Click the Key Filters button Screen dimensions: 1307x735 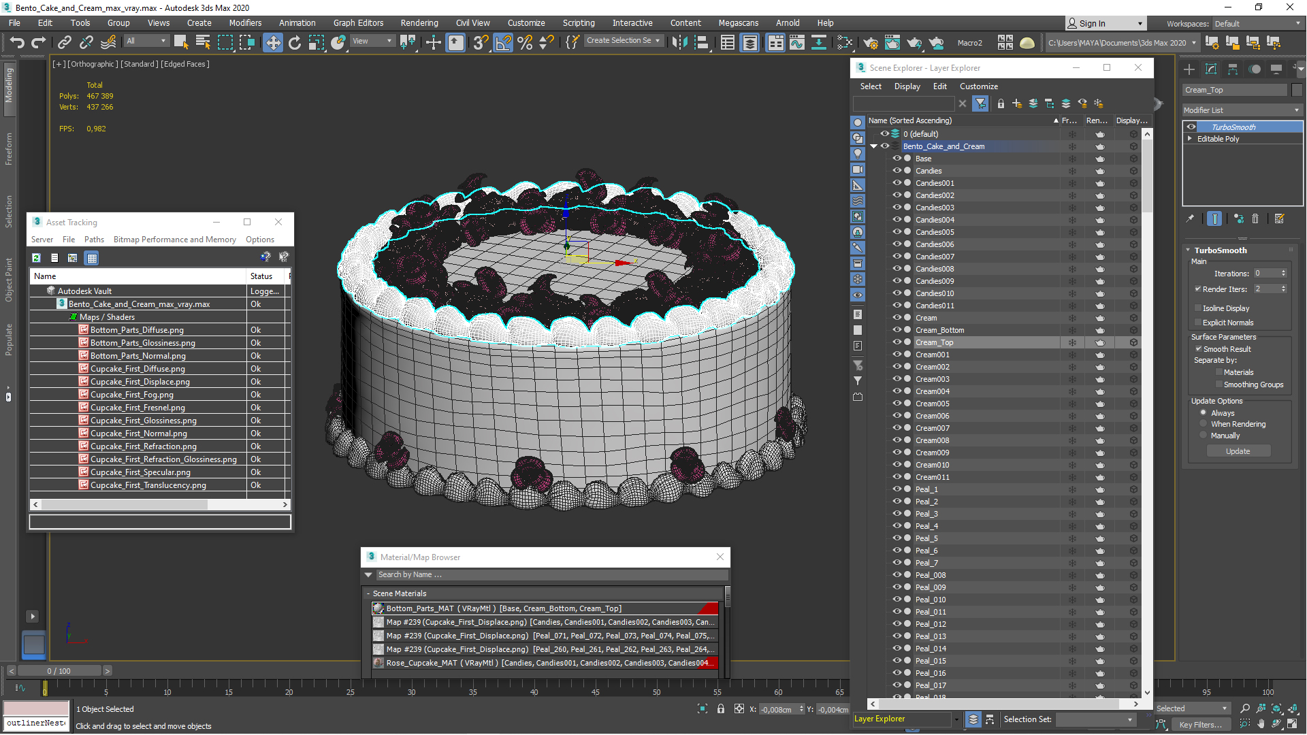[1200, 725]
